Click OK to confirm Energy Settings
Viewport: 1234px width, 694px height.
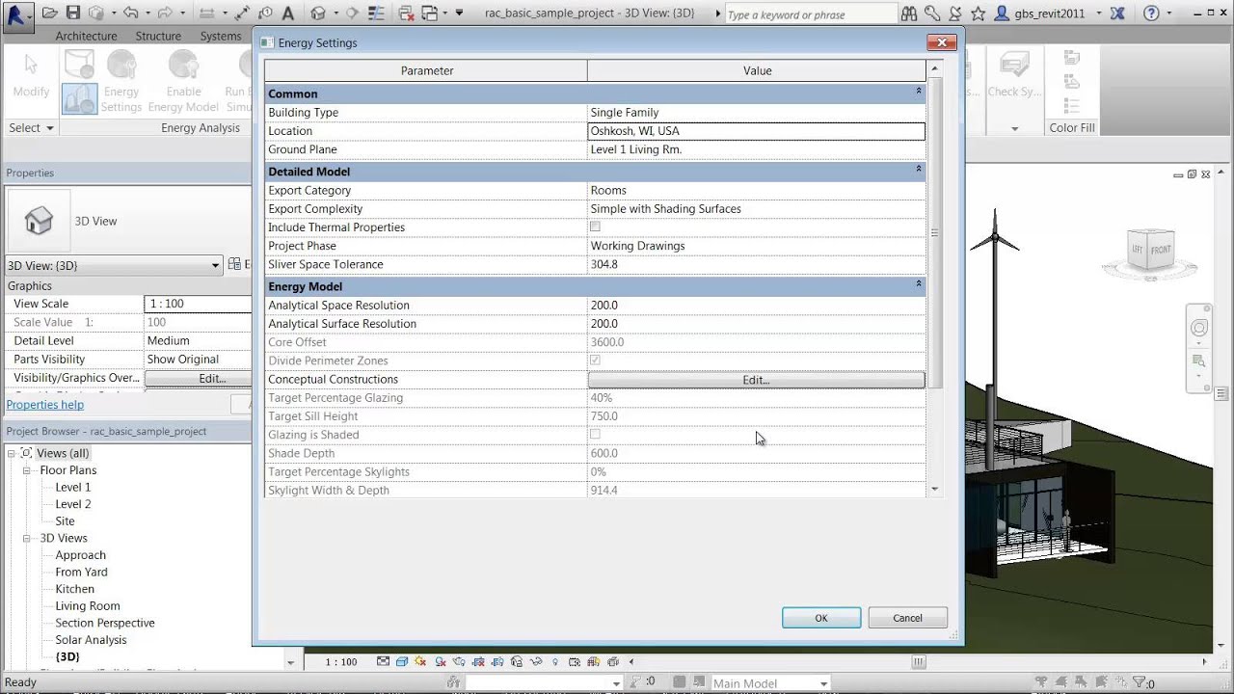(x=820, y=618)
